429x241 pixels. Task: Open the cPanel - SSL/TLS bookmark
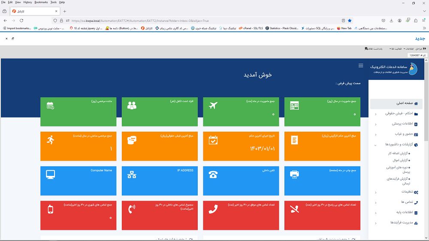(x=251, y=28)
